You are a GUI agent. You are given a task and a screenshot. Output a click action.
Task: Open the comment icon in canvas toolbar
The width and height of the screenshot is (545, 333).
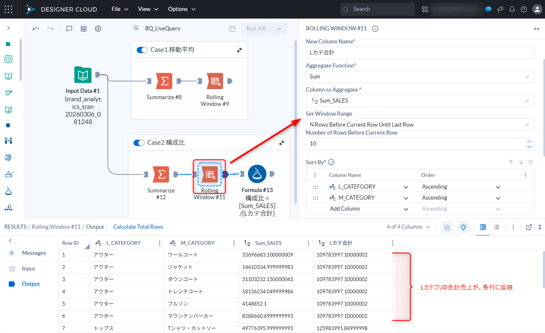[69, 29]
